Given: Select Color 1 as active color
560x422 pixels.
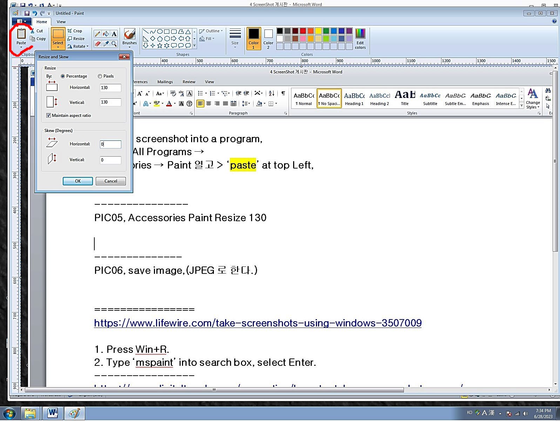Looking at the screenshot, I should point(254,39).
